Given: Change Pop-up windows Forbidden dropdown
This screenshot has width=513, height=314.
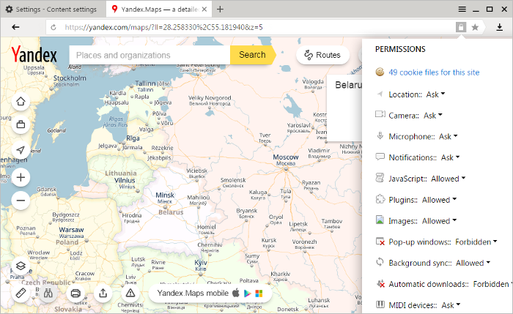Looking at the screenshot, I should coord(476,242).
